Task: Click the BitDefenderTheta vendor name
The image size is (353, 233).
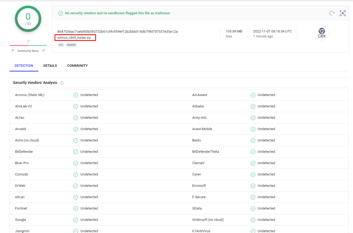Action: coord(206,152)
